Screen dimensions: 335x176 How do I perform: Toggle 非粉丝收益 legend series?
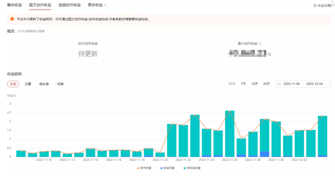tap(192, 168)
